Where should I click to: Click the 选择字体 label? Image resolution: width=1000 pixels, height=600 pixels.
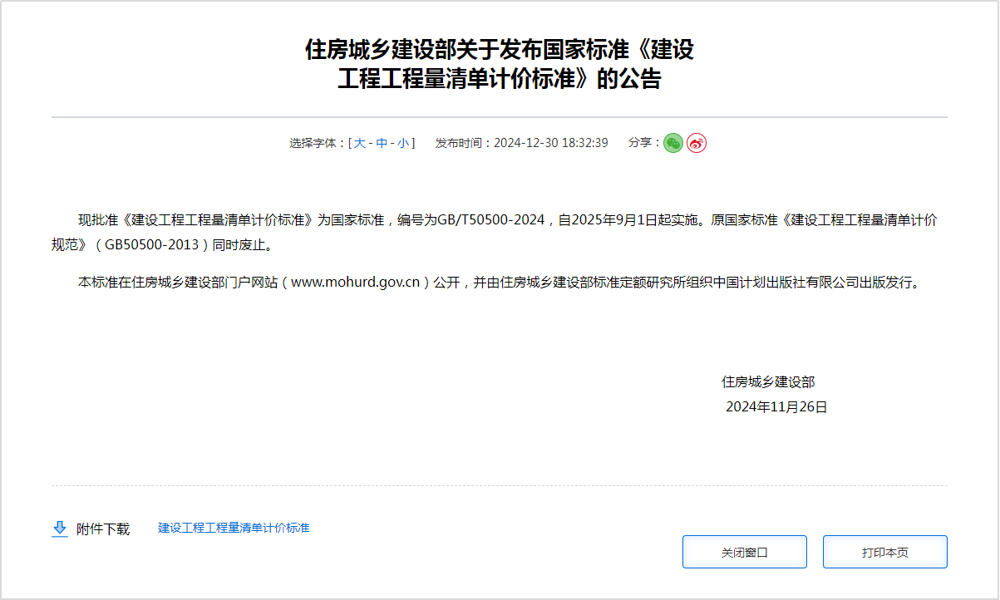316,143
